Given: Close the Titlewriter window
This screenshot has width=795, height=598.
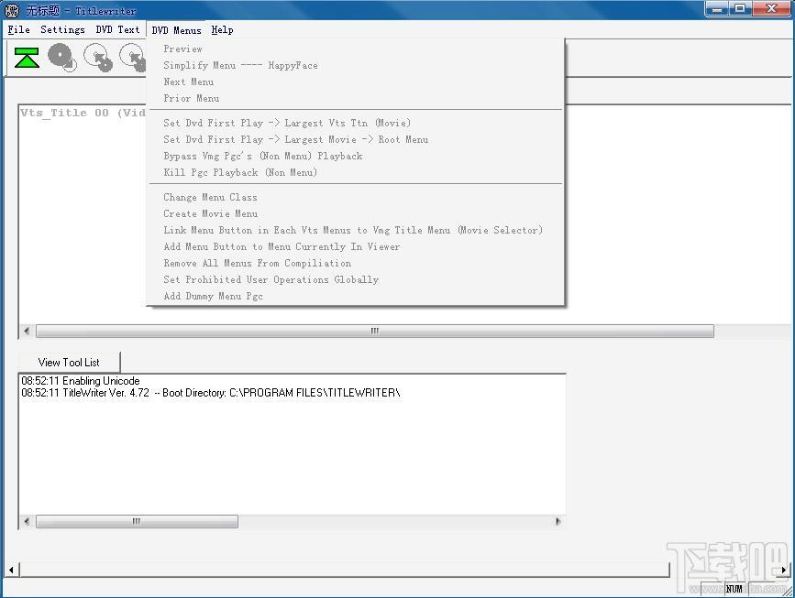Looking at the screenshot, I should (772, 8).
